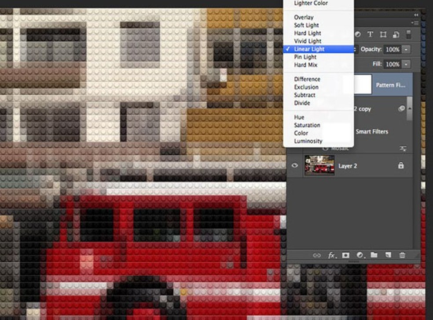Click the layers list scroll up arrow

[x=410, y=108]
